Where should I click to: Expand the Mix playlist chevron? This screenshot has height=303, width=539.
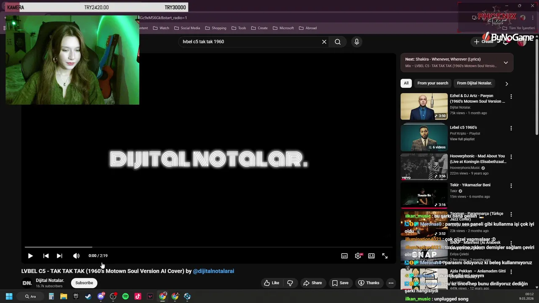[x=506, y=63]
